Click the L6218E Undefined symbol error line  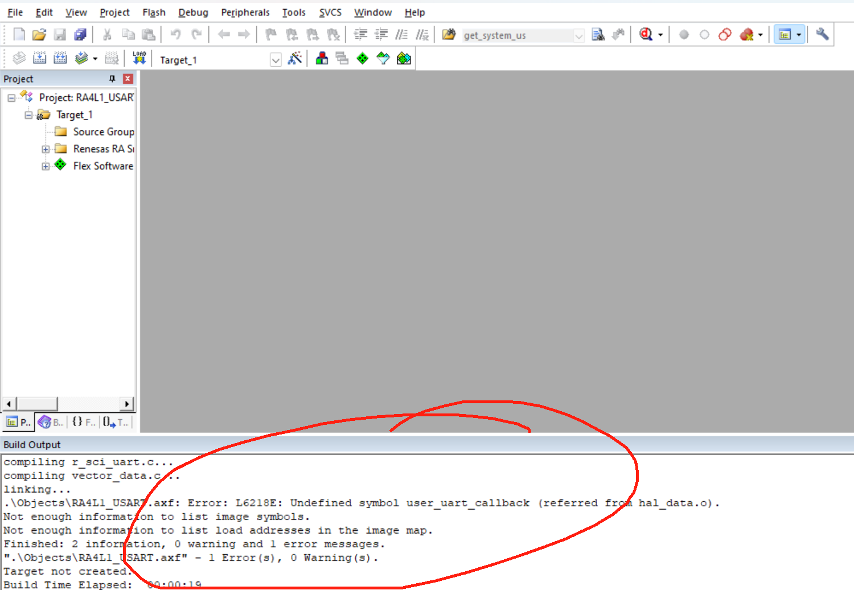[x=362, y=503]
